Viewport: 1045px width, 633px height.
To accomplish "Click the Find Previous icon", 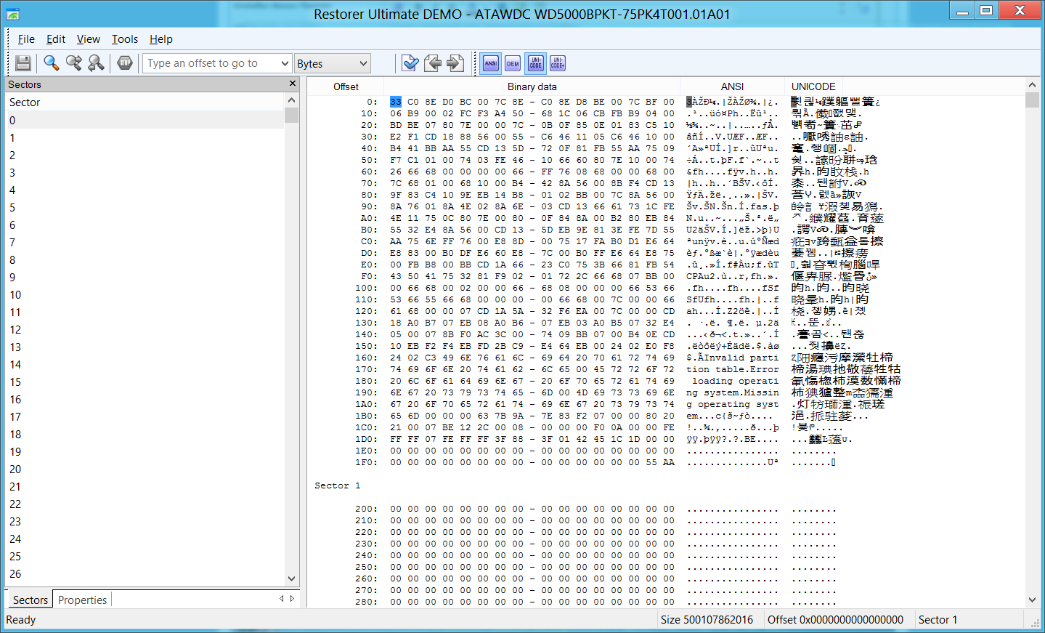I will pos(96,63).
